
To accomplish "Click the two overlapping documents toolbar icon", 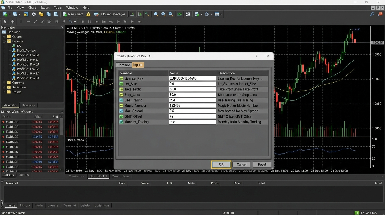I will tap(48, 14).
